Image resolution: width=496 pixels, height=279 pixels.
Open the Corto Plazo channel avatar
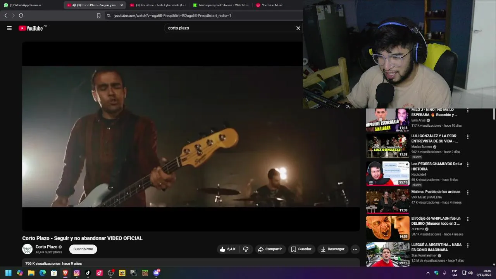(28, 249)
